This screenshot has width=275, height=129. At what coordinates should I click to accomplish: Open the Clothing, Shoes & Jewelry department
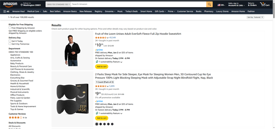(x=22, y=72)
